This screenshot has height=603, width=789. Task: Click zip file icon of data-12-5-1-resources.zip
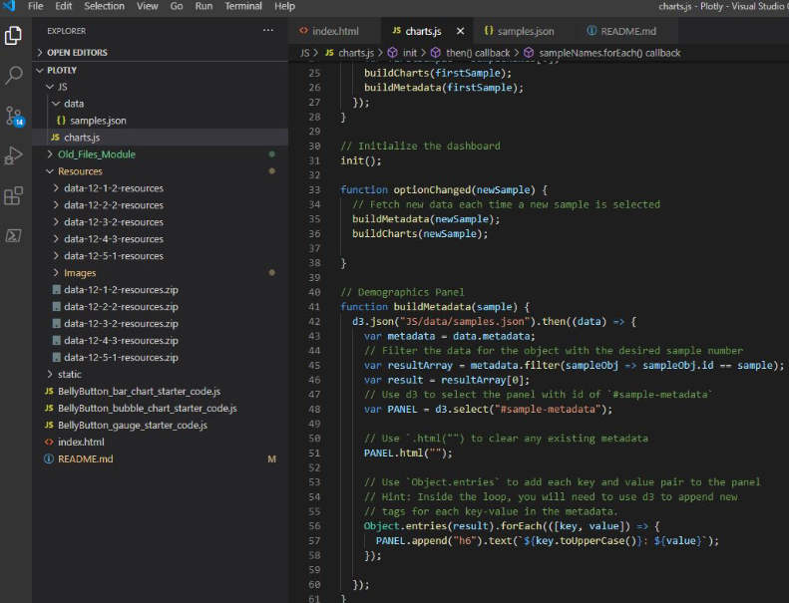[x=56, y=358]
